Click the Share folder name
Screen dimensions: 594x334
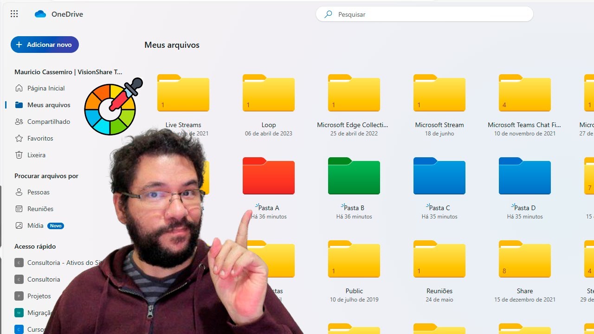[525, 291]
